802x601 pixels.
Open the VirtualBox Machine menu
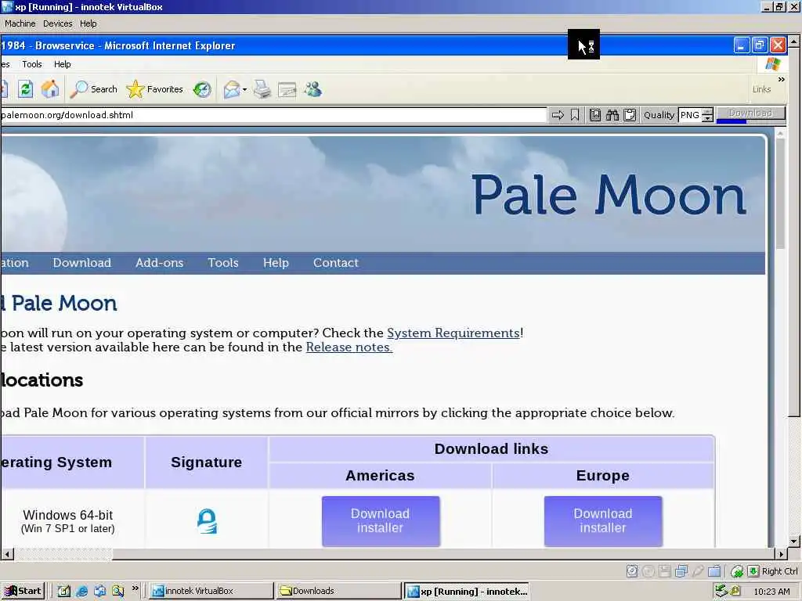pos(20,23)
